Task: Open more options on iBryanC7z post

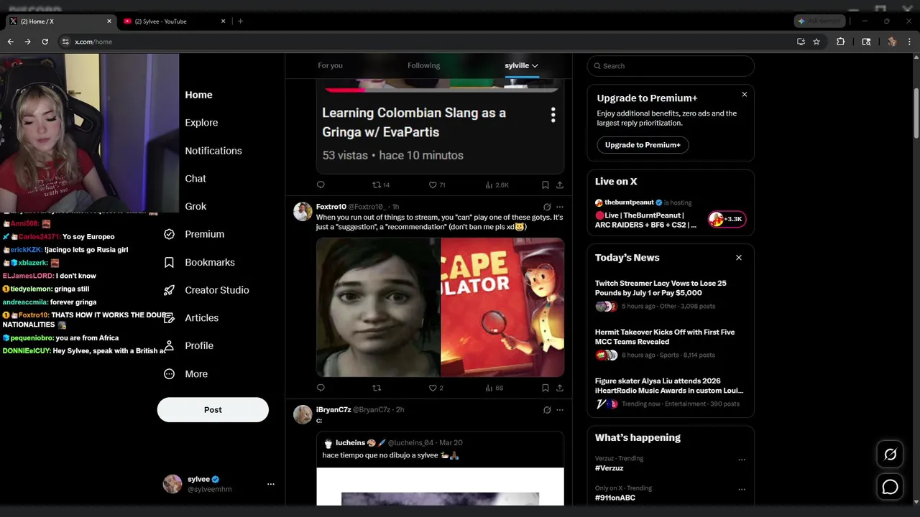Action: (x=560, y=410)
